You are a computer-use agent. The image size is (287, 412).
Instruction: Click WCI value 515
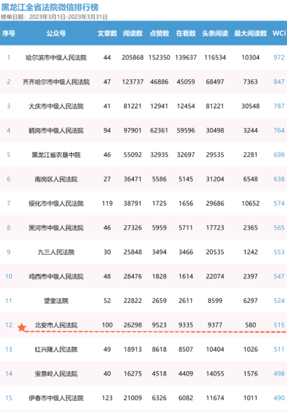click(x=279, y=325)
